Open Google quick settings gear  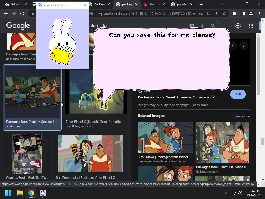pos(238,26)
